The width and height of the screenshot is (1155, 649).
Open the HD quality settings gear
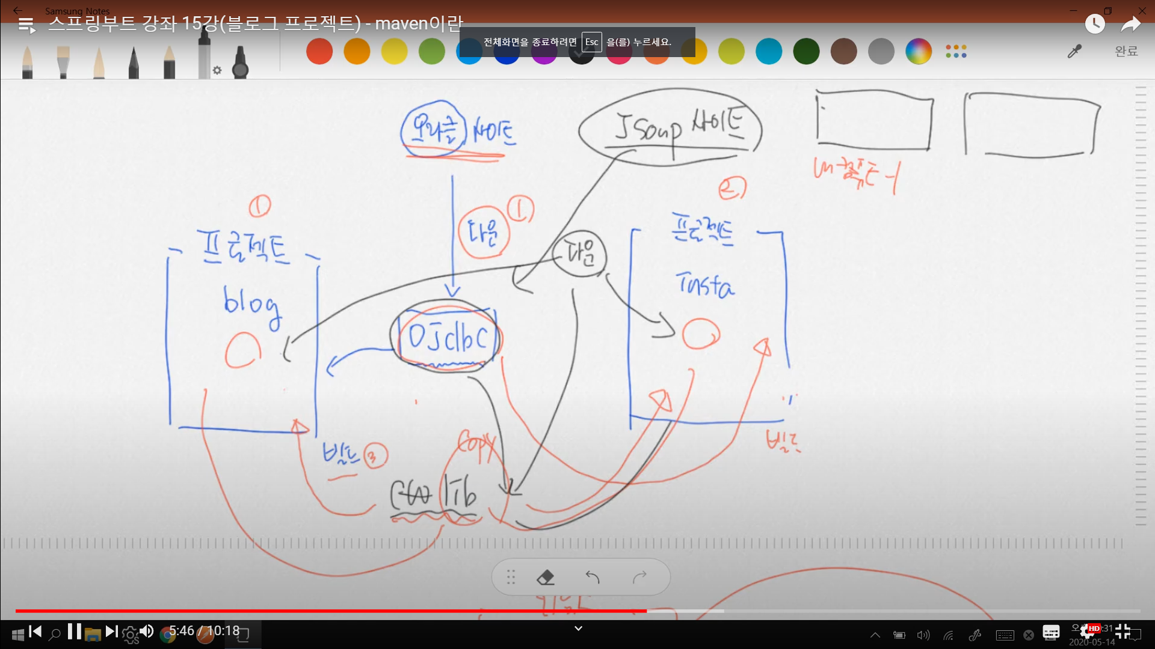tap(1088, 632)
